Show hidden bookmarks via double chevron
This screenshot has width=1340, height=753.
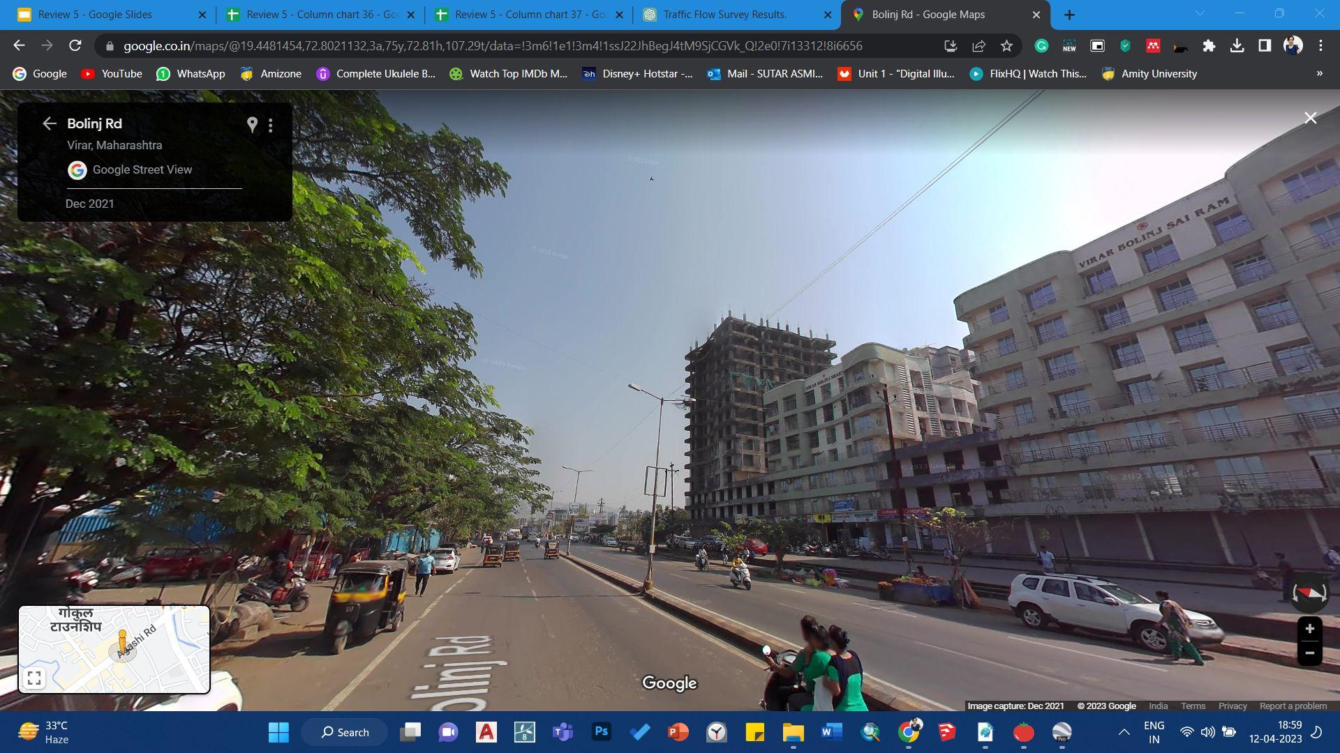click(1319, 74)
